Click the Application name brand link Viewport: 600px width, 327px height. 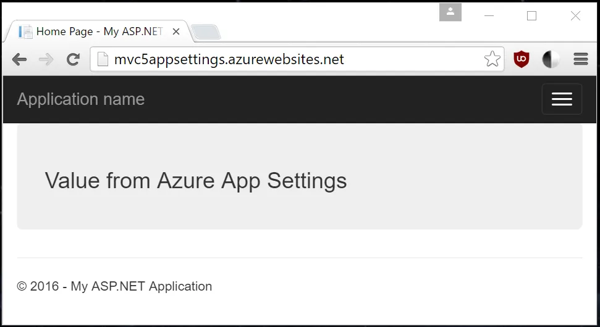click(81, 99)
